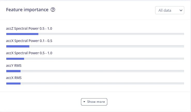Click blue bar under accX Spectral Power 0.5 - 1.0

click(x=15, y=59)
